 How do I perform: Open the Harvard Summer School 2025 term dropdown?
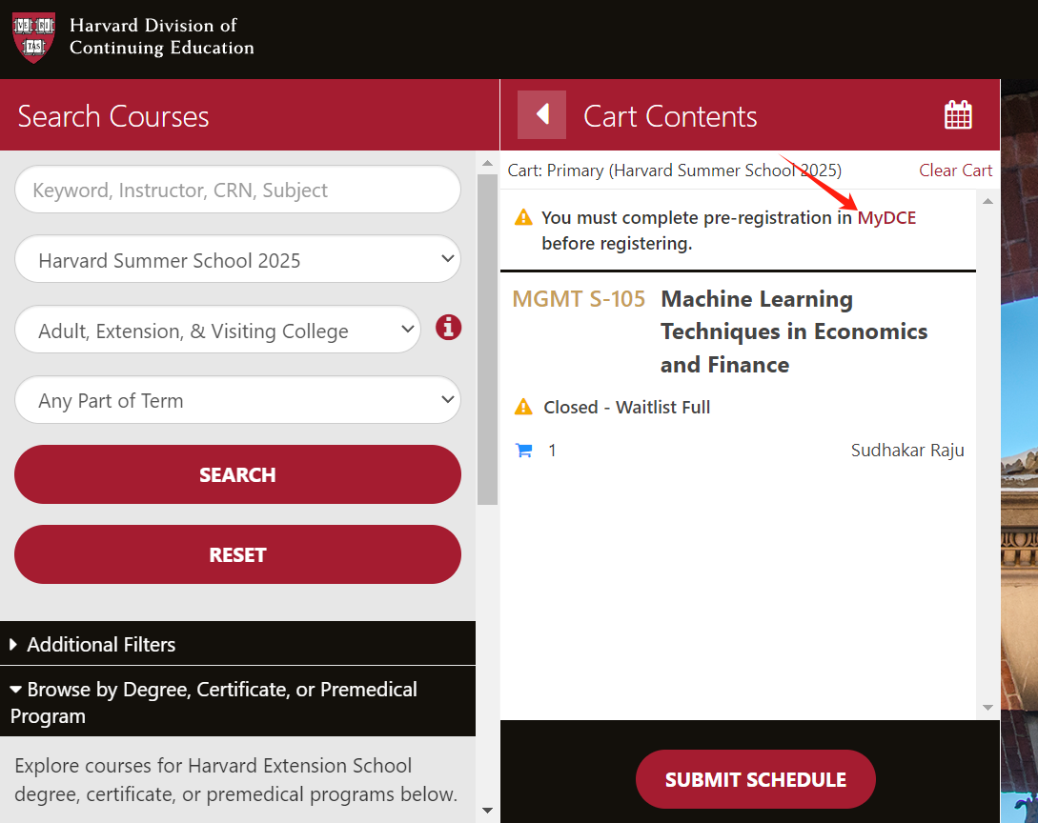point(237,260)
